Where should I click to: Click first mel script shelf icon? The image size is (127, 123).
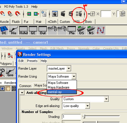point(52,30)
